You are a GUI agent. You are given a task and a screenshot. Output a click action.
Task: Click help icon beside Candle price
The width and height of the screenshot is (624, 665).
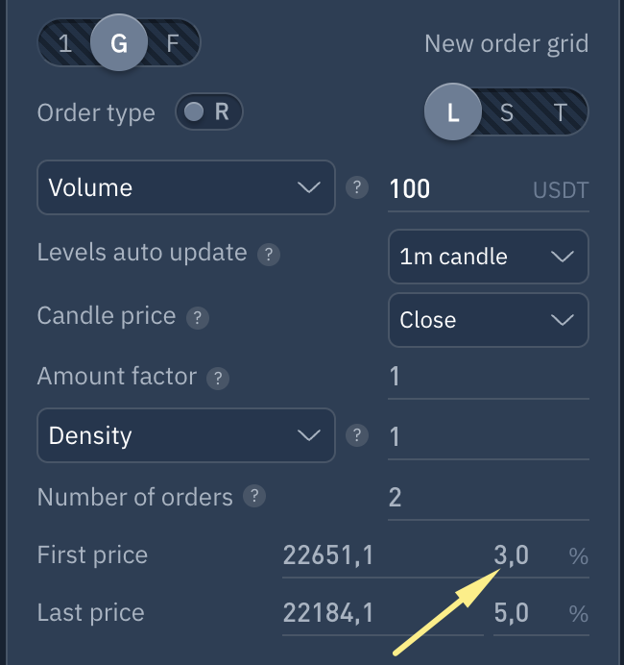[197, 317]
